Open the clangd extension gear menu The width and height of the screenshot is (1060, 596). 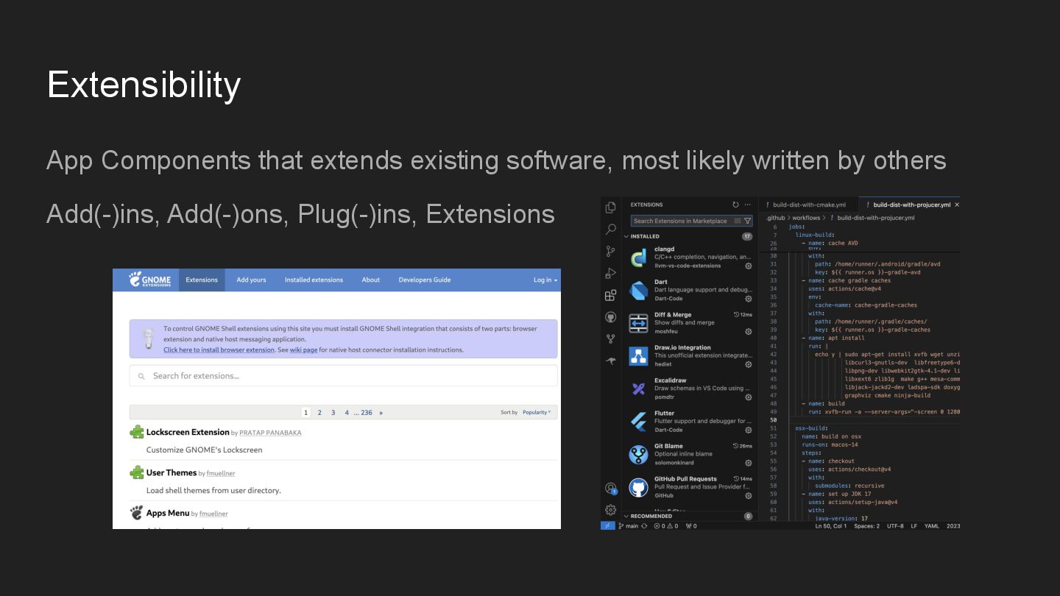[749, 266]
